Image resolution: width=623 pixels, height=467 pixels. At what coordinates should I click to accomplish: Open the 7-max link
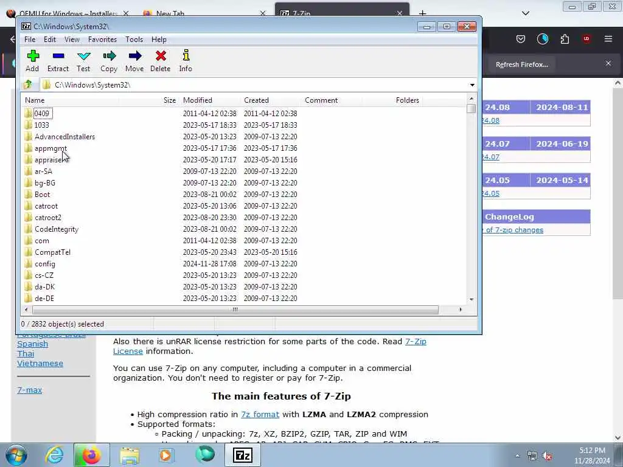coord(29,390)
